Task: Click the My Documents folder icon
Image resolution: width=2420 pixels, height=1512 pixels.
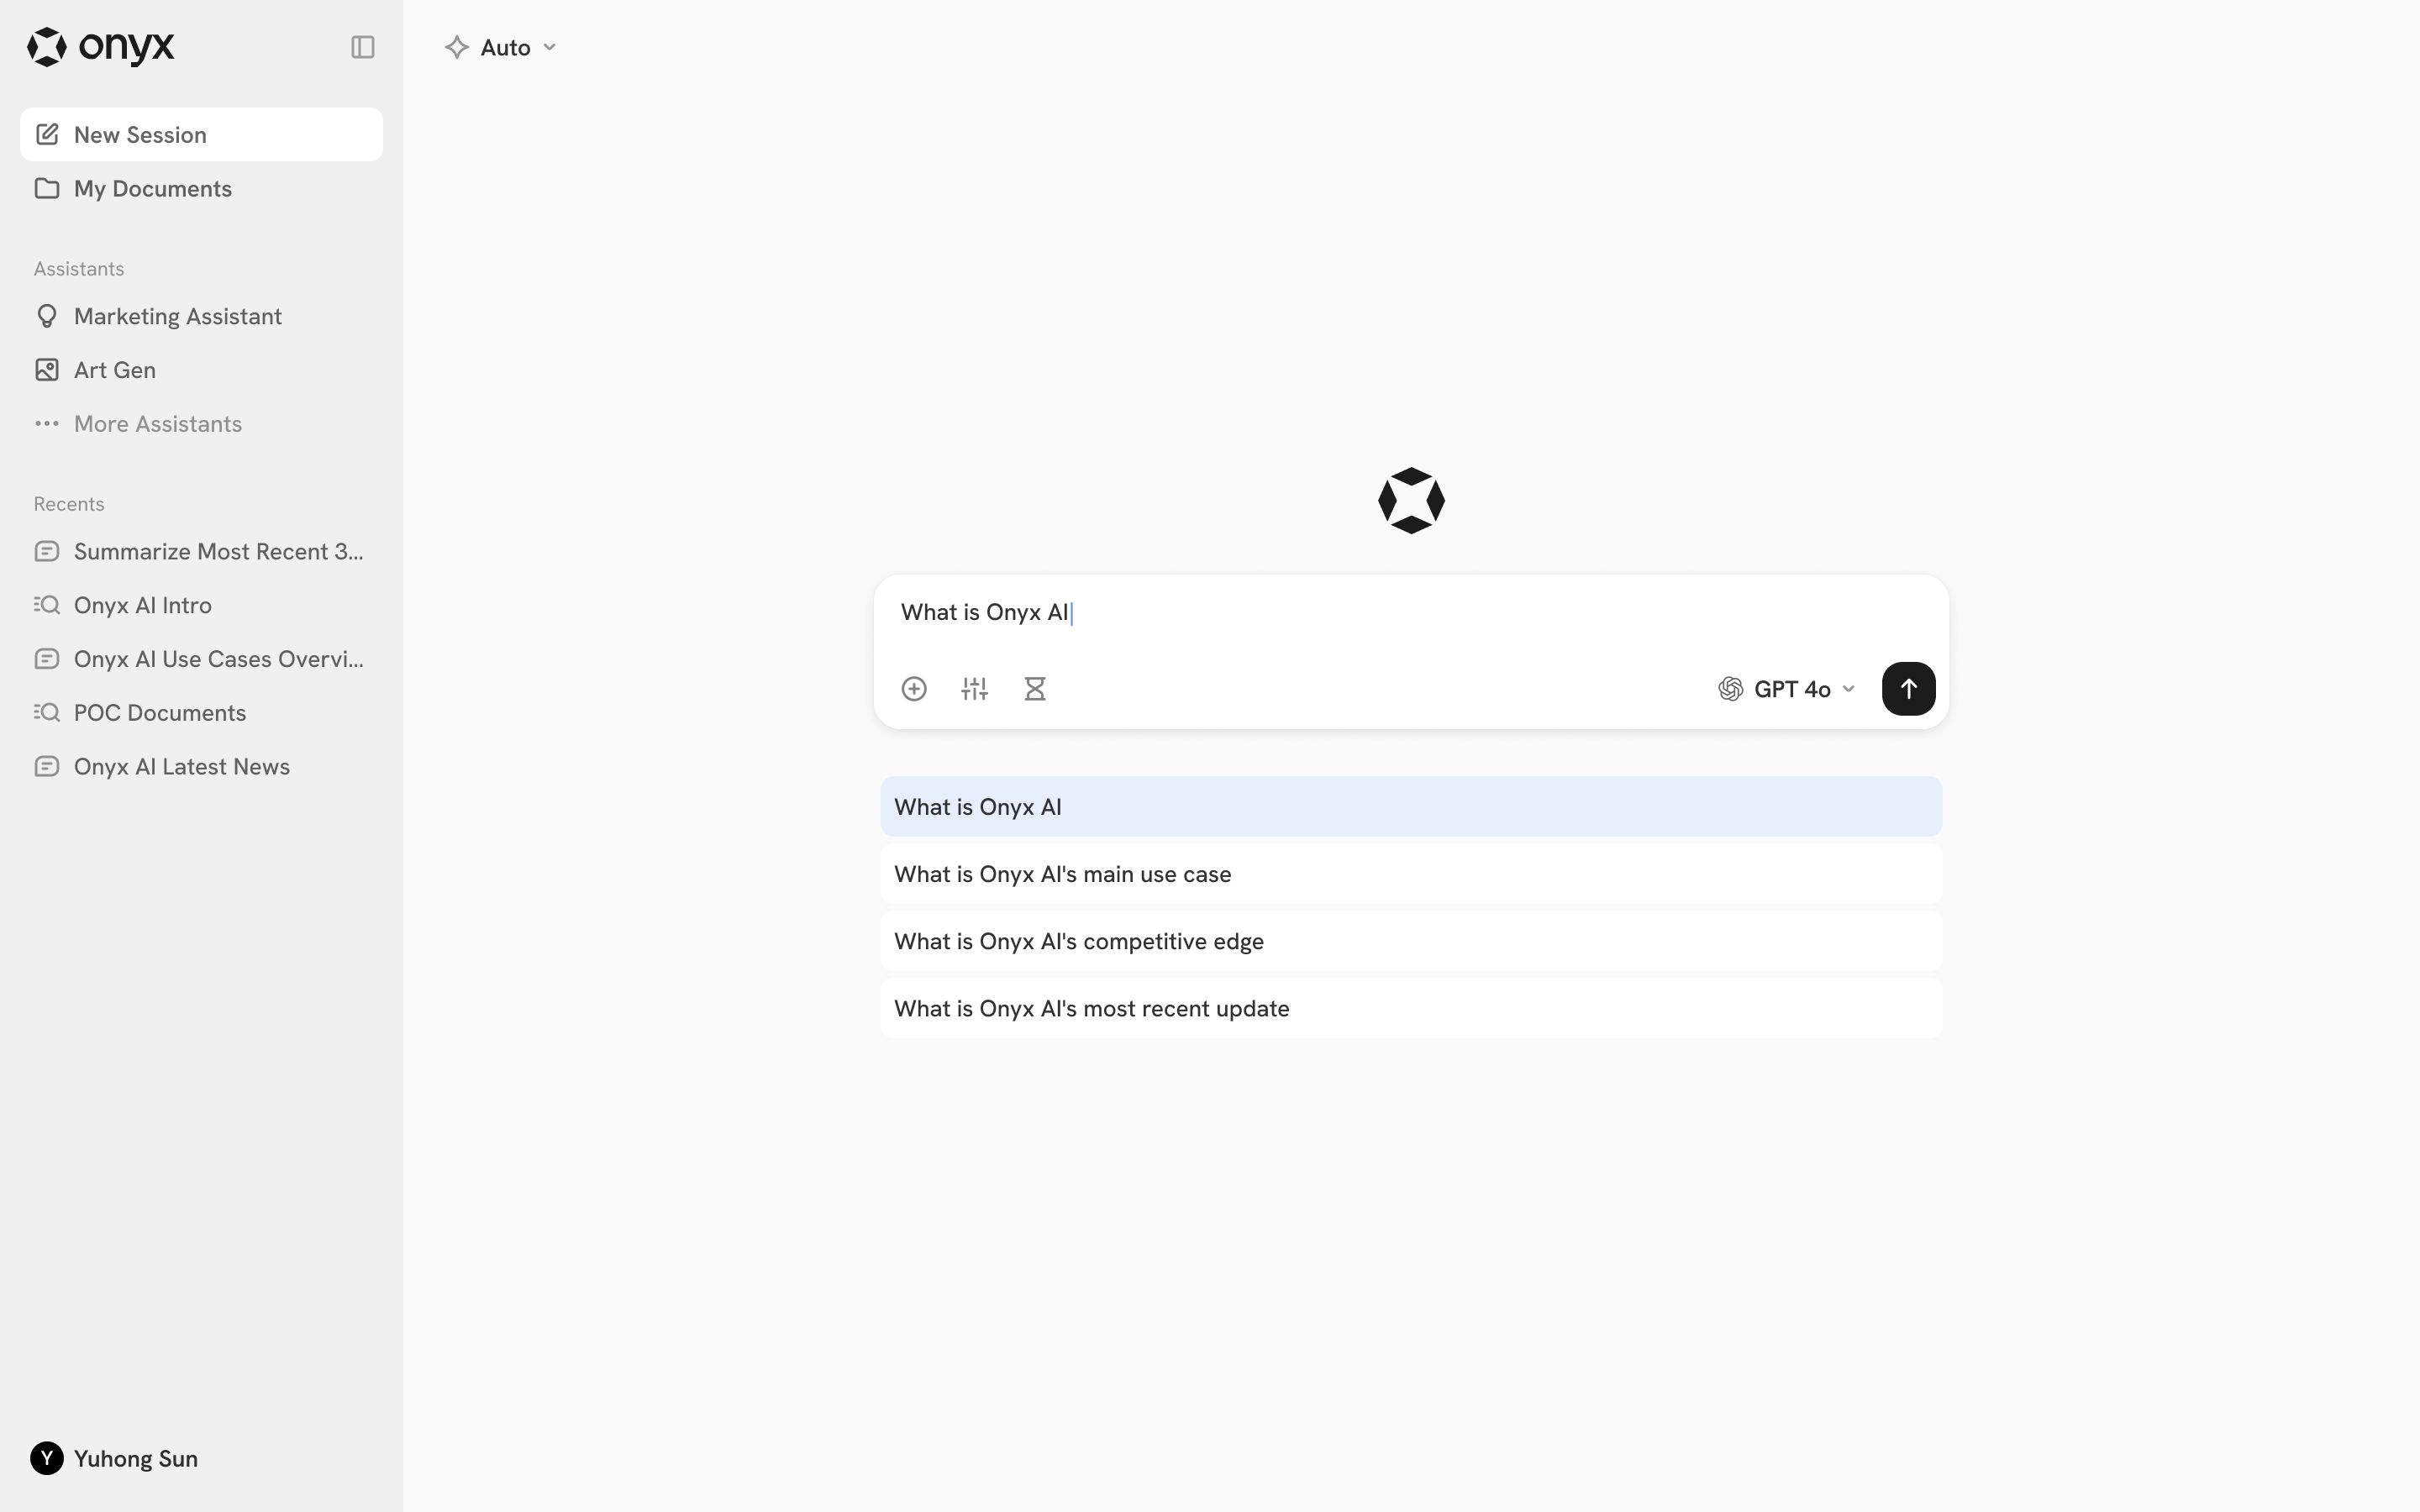Action: (47, 188)
